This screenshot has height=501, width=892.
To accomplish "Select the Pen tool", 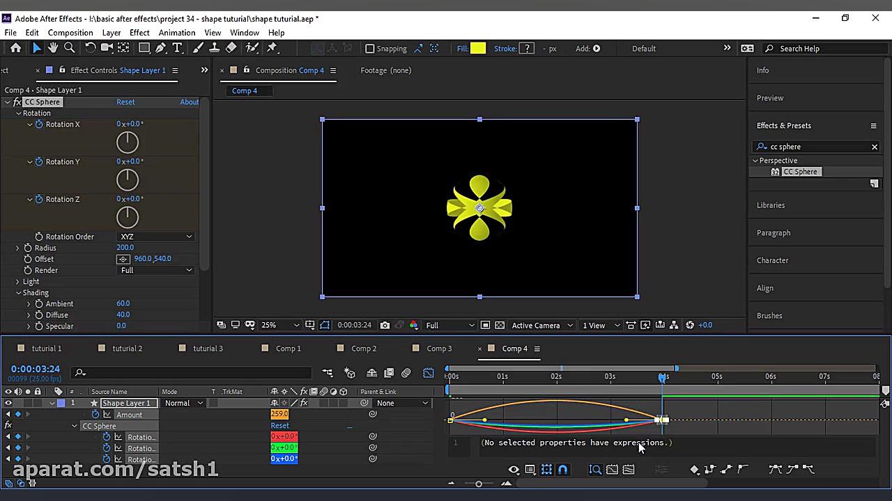I will click(x=160, y=48).
